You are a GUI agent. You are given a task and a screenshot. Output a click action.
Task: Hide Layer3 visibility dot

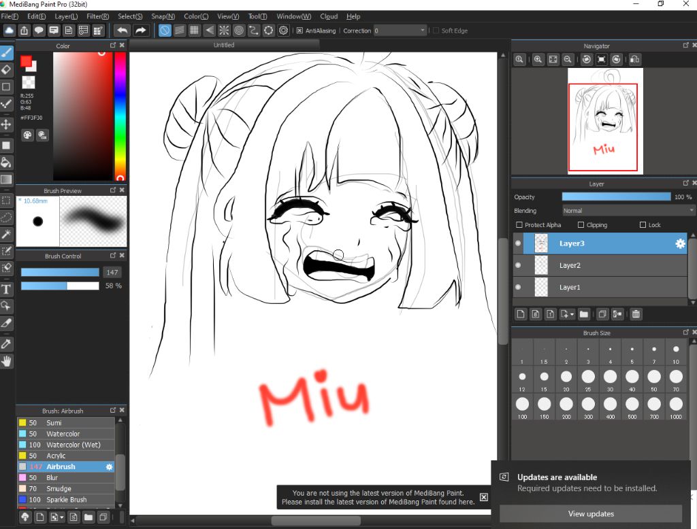pyautogui.click(x=518, y=243)
